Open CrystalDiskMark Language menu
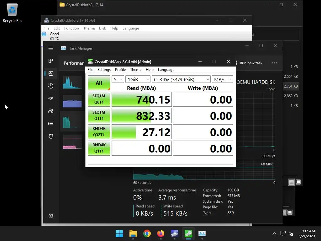 (x=166, y=70)
